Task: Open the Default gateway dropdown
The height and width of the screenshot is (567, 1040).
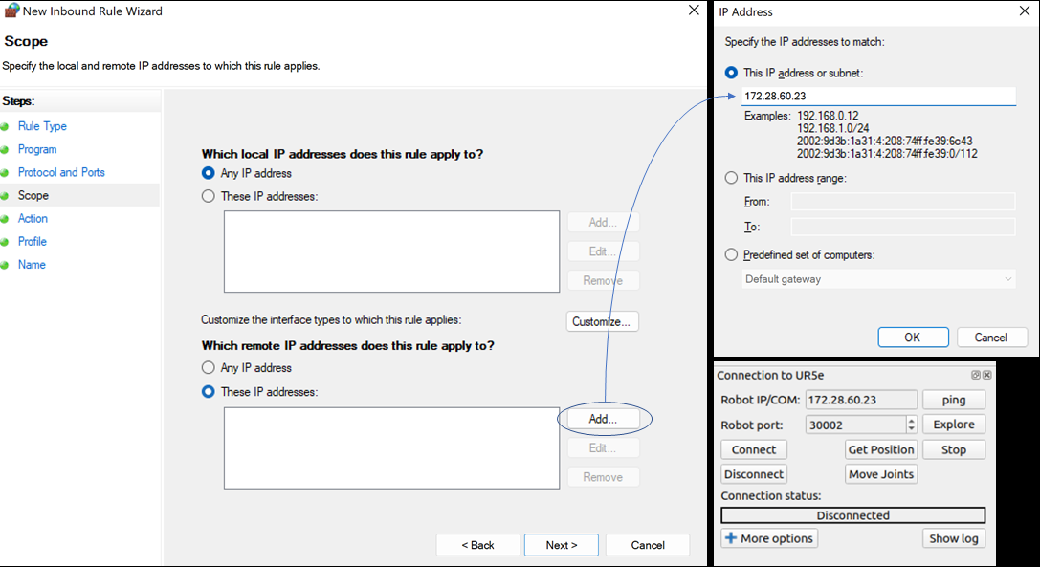Action: [878, 279]
